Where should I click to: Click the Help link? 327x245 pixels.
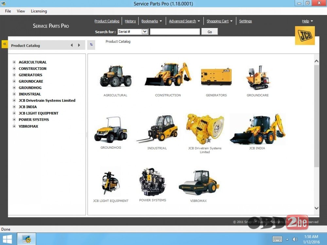305,21
